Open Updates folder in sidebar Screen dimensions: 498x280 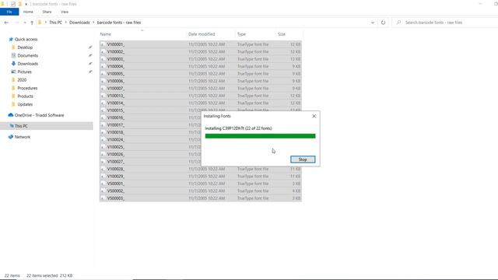pos(25,104)
